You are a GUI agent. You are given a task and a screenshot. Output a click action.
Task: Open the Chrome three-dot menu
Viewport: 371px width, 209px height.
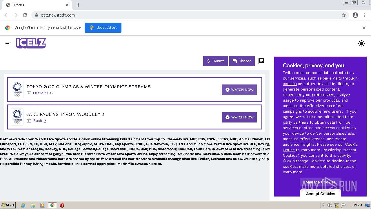(365, 15)
